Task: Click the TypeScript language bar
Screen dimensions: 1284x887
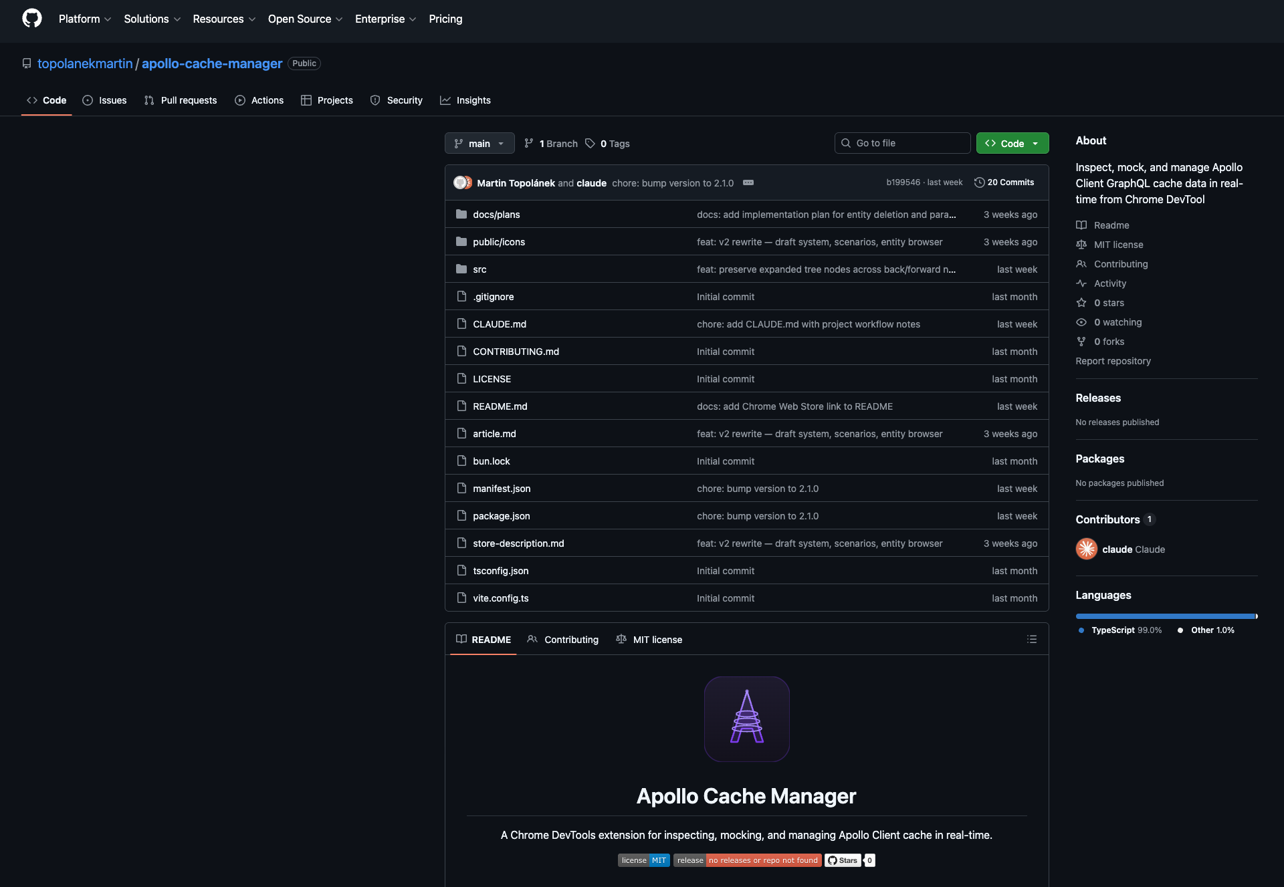Action: [x=1164, y=616]
